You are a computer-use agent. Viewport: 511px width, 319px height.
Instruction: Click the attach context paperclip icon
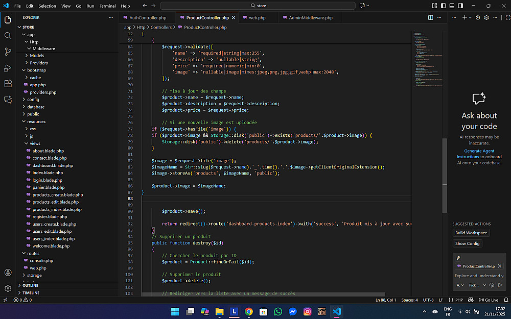point(458,258)
